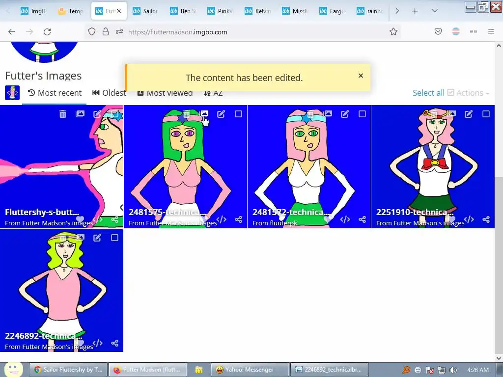
Task: Edit the 2246892-technica image
Action: (x=97, y=238)
